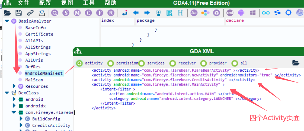Click the blue node graph icon
The height and width of the screenshot is (131, 304).
[x=278, y=13]
